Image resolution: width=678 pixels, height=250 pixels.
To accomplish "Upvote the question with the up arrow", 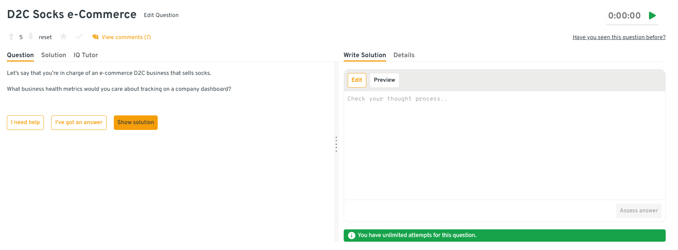I will 11,37.
